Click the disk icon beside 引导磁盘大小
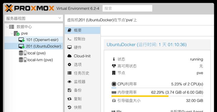 114,101
